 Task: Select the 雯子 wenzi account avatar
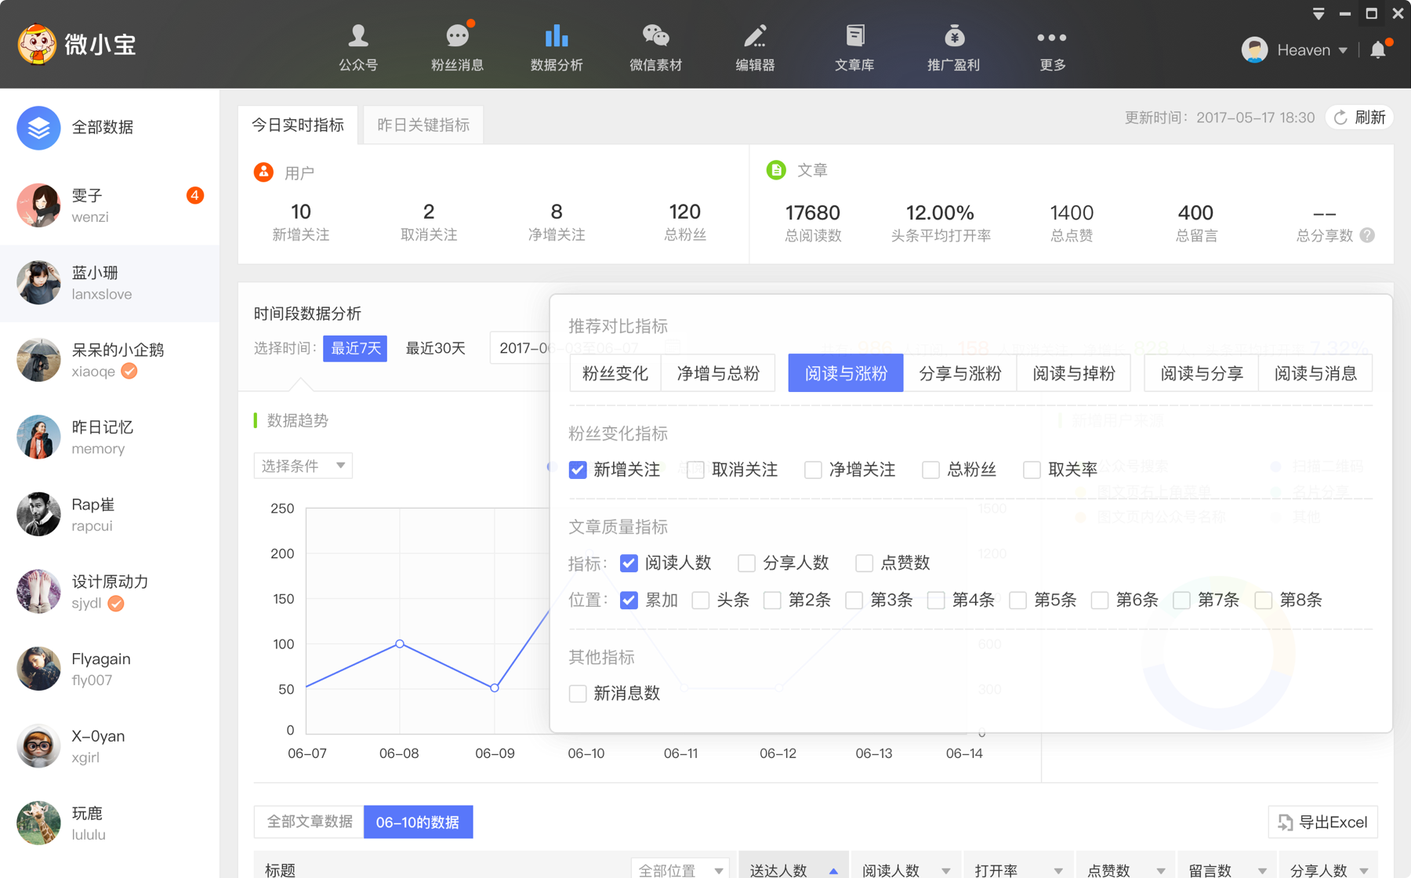(38, 205)
